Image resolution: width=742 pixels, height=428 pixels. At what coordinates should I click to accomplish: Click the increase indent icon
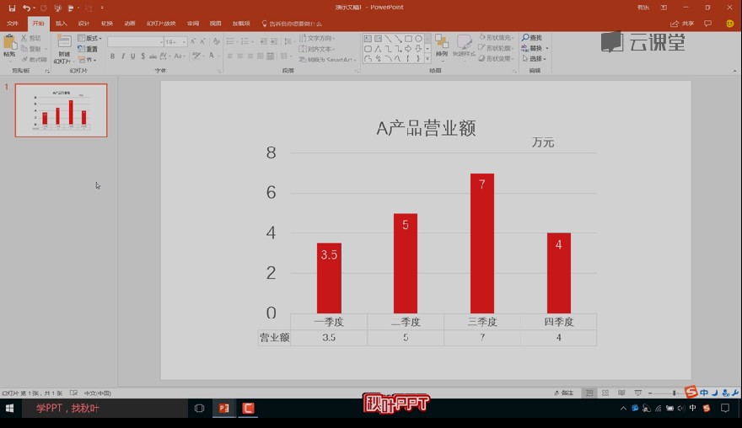pyautogui.click(x=273, y=41)
